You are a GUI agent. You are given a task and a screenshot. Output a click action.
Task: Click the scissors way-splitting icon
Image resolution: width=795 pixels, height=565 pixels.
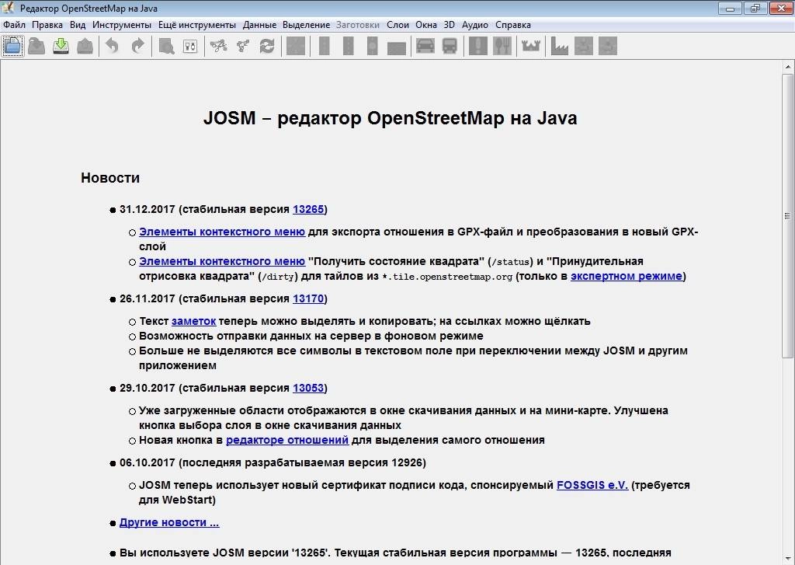218,46
